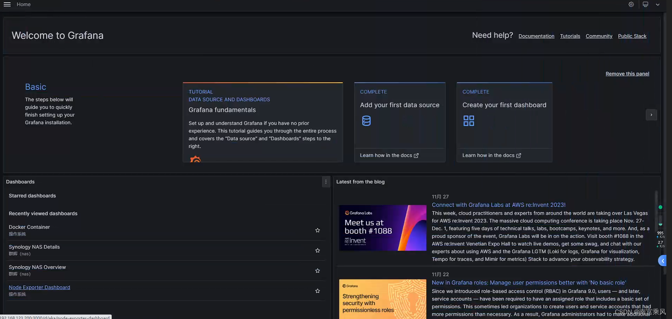
Task: Click Remove this panel
Action: [x=627, y=74]
